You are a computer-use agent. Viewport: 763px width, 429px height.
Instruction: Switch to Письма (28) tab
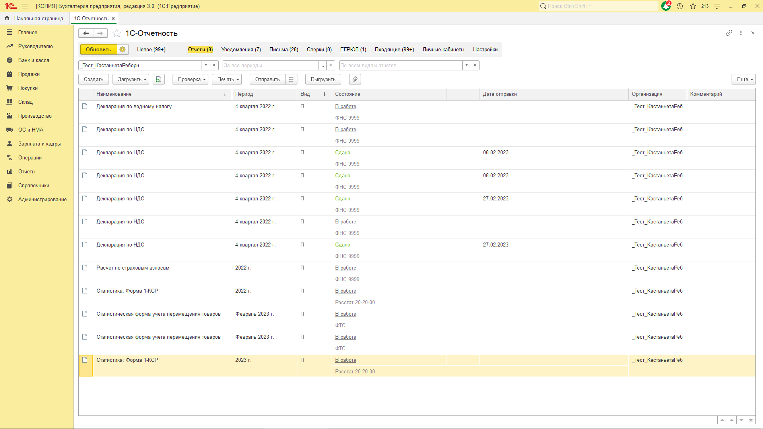[x=284, y=49]
